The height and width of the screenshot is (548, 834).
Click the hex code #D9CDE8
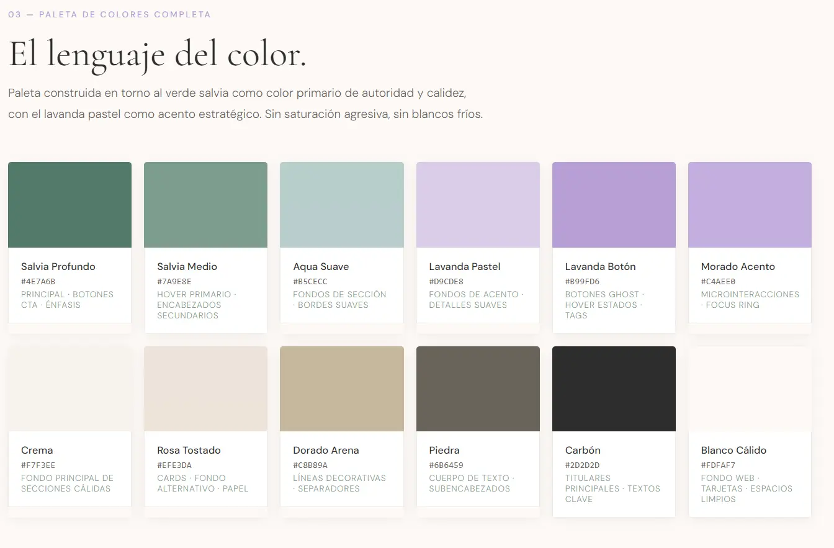tap(446, 282)
